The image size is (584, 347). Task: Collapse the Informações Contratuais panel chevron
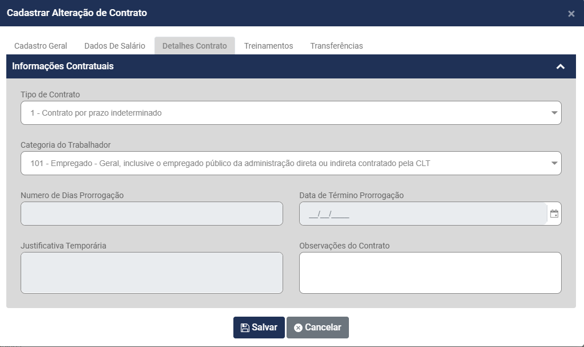[561, 66]
